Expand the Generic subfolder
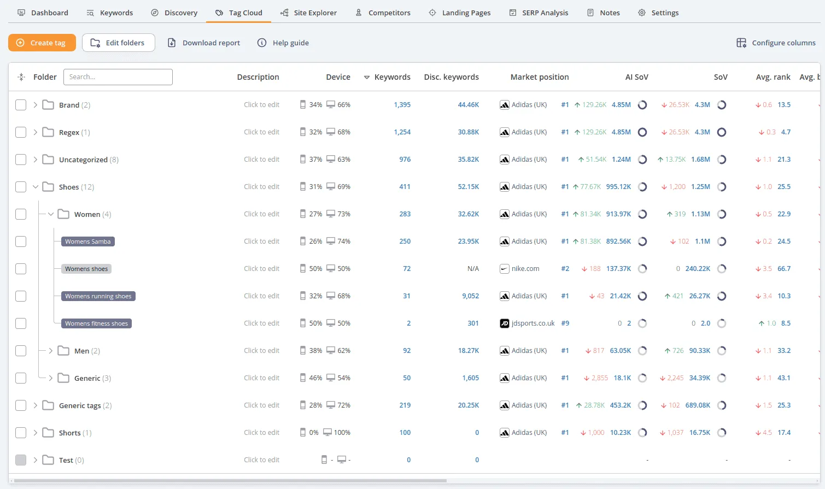Image resolution: width=825 pixels, height=489 pixels. click(x=51, y=378)
